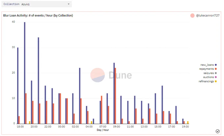Click the checkmark status icon below the chart
This screenshot has height=136, width=224.
(217, 131)
